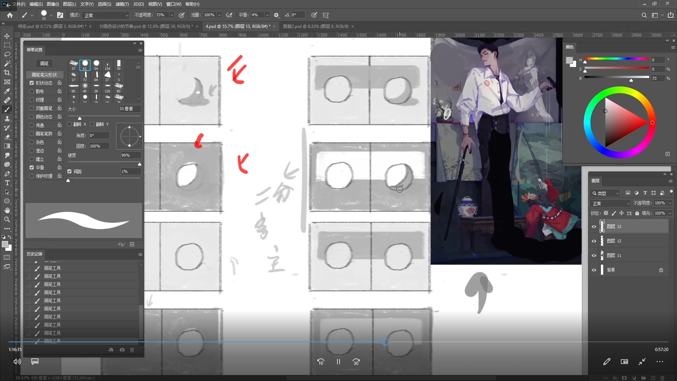Open the brush opacity 不透明度 dropdown arrow
Screen dimensions: 677x381
(x=172, y=15)
